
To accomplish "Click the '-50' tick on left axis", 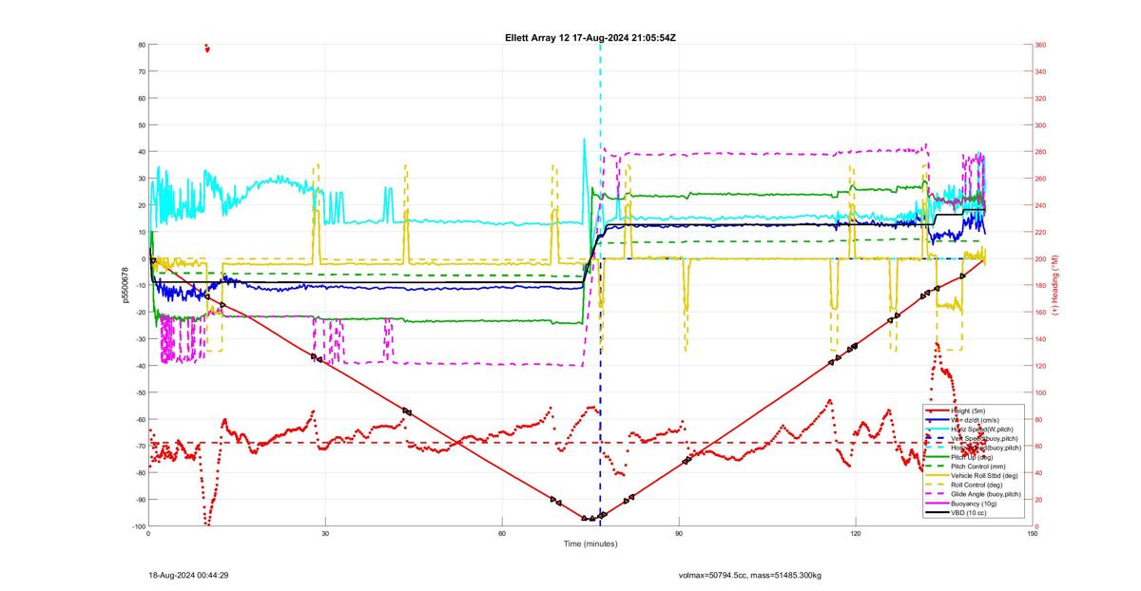I will click(139, 392).
